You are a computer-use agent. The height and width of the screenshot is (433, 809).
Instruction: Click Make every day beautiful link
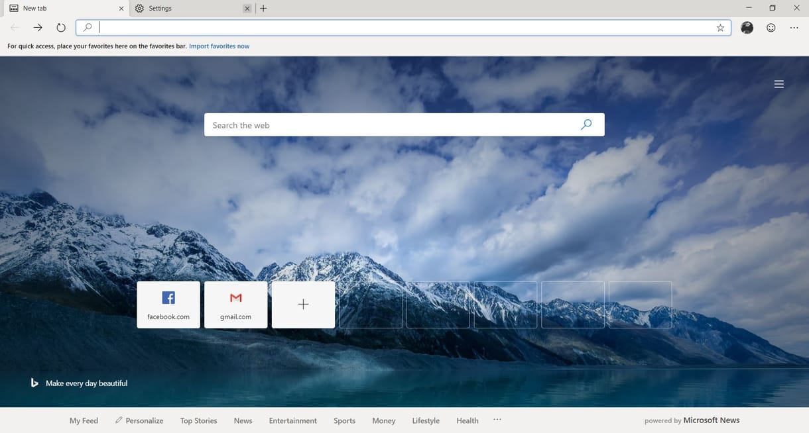coord(86,383)
